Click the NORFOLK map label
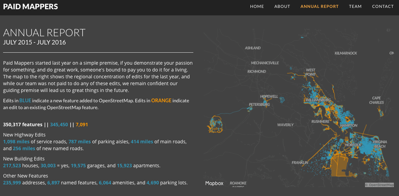This screenshot has height=196, width=399. [x=353, y=145]
